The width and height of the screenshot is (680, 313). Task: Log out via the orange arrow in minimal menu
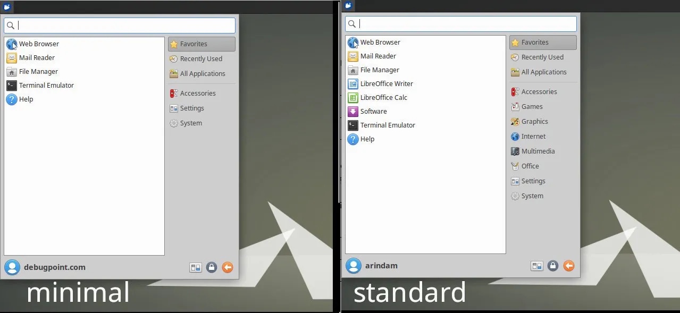[x=228, y=267]
